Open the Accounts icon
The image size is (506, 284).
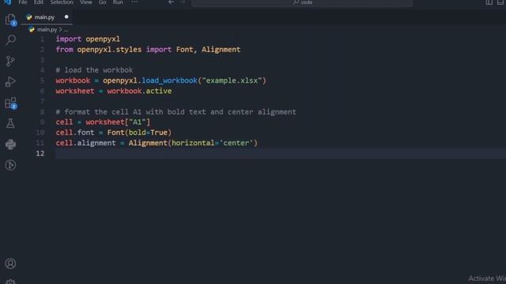(10, 263)
